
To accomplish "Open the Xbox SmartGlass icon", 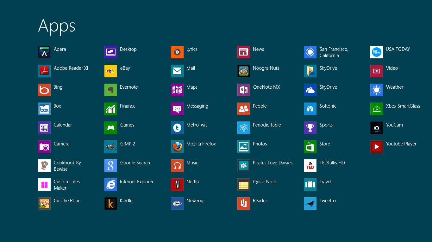I will click(377, 109).
